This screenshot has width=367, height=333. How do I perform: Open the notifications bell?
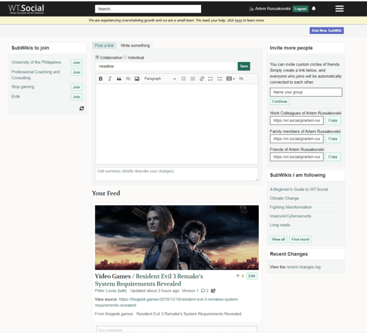(314, 9)
